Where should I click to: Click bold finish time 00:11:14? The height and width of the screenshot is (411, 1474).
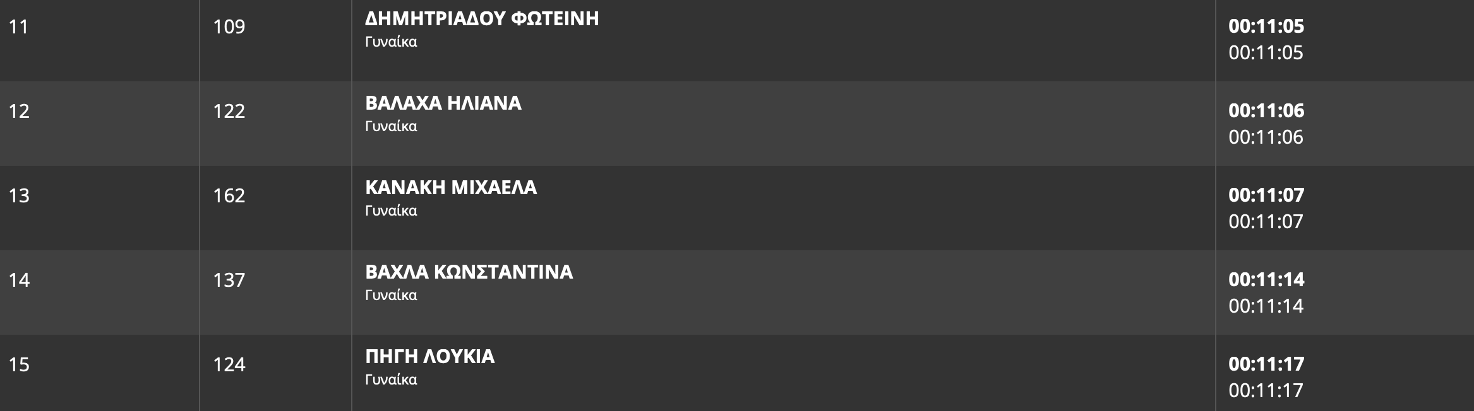(1266, 280)
